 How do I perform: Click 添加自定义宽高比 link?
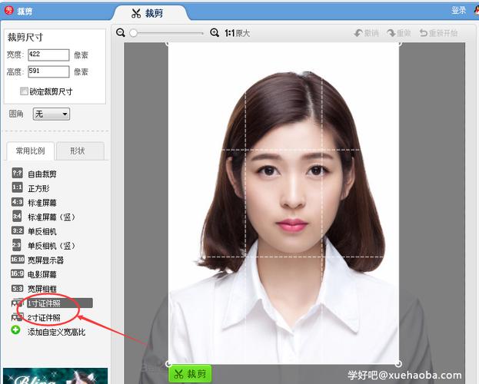[x=57, y=332]
